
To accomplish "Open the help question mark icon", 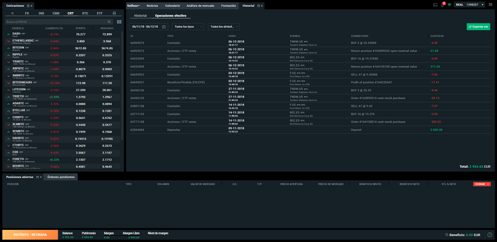I will [x=490, y=235].
